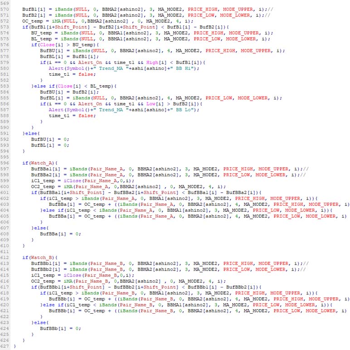
Task: Click the final closing brace on line 627
Action: [15, 346]
